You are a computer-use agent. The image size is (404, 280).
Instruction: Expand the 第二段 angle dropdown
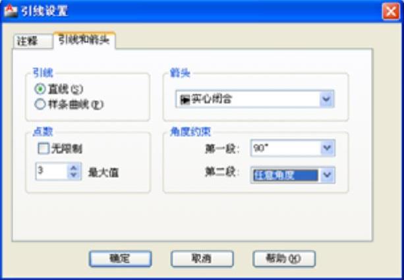click(327, 175)
